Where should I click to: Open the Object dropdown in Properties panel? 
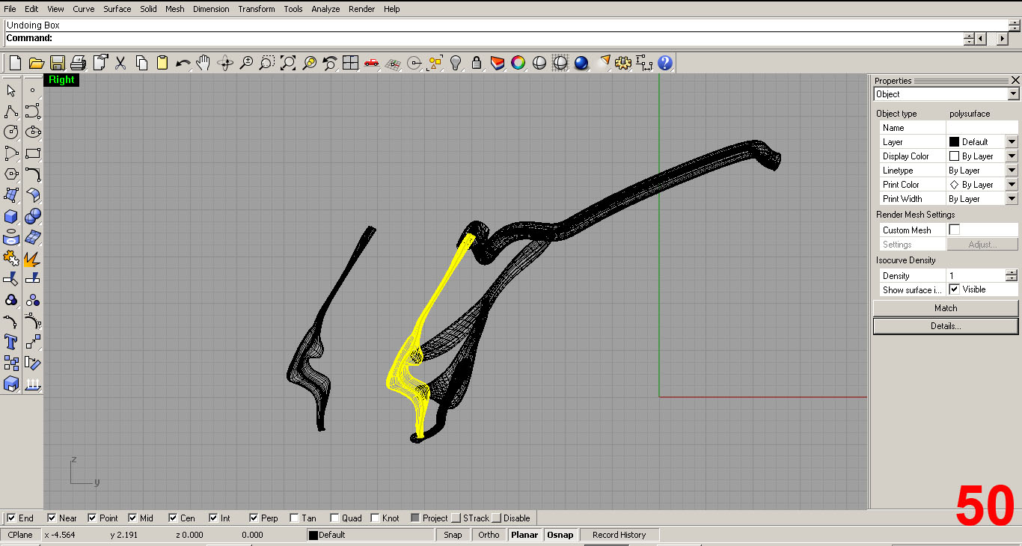click(x=1013, y=94)
